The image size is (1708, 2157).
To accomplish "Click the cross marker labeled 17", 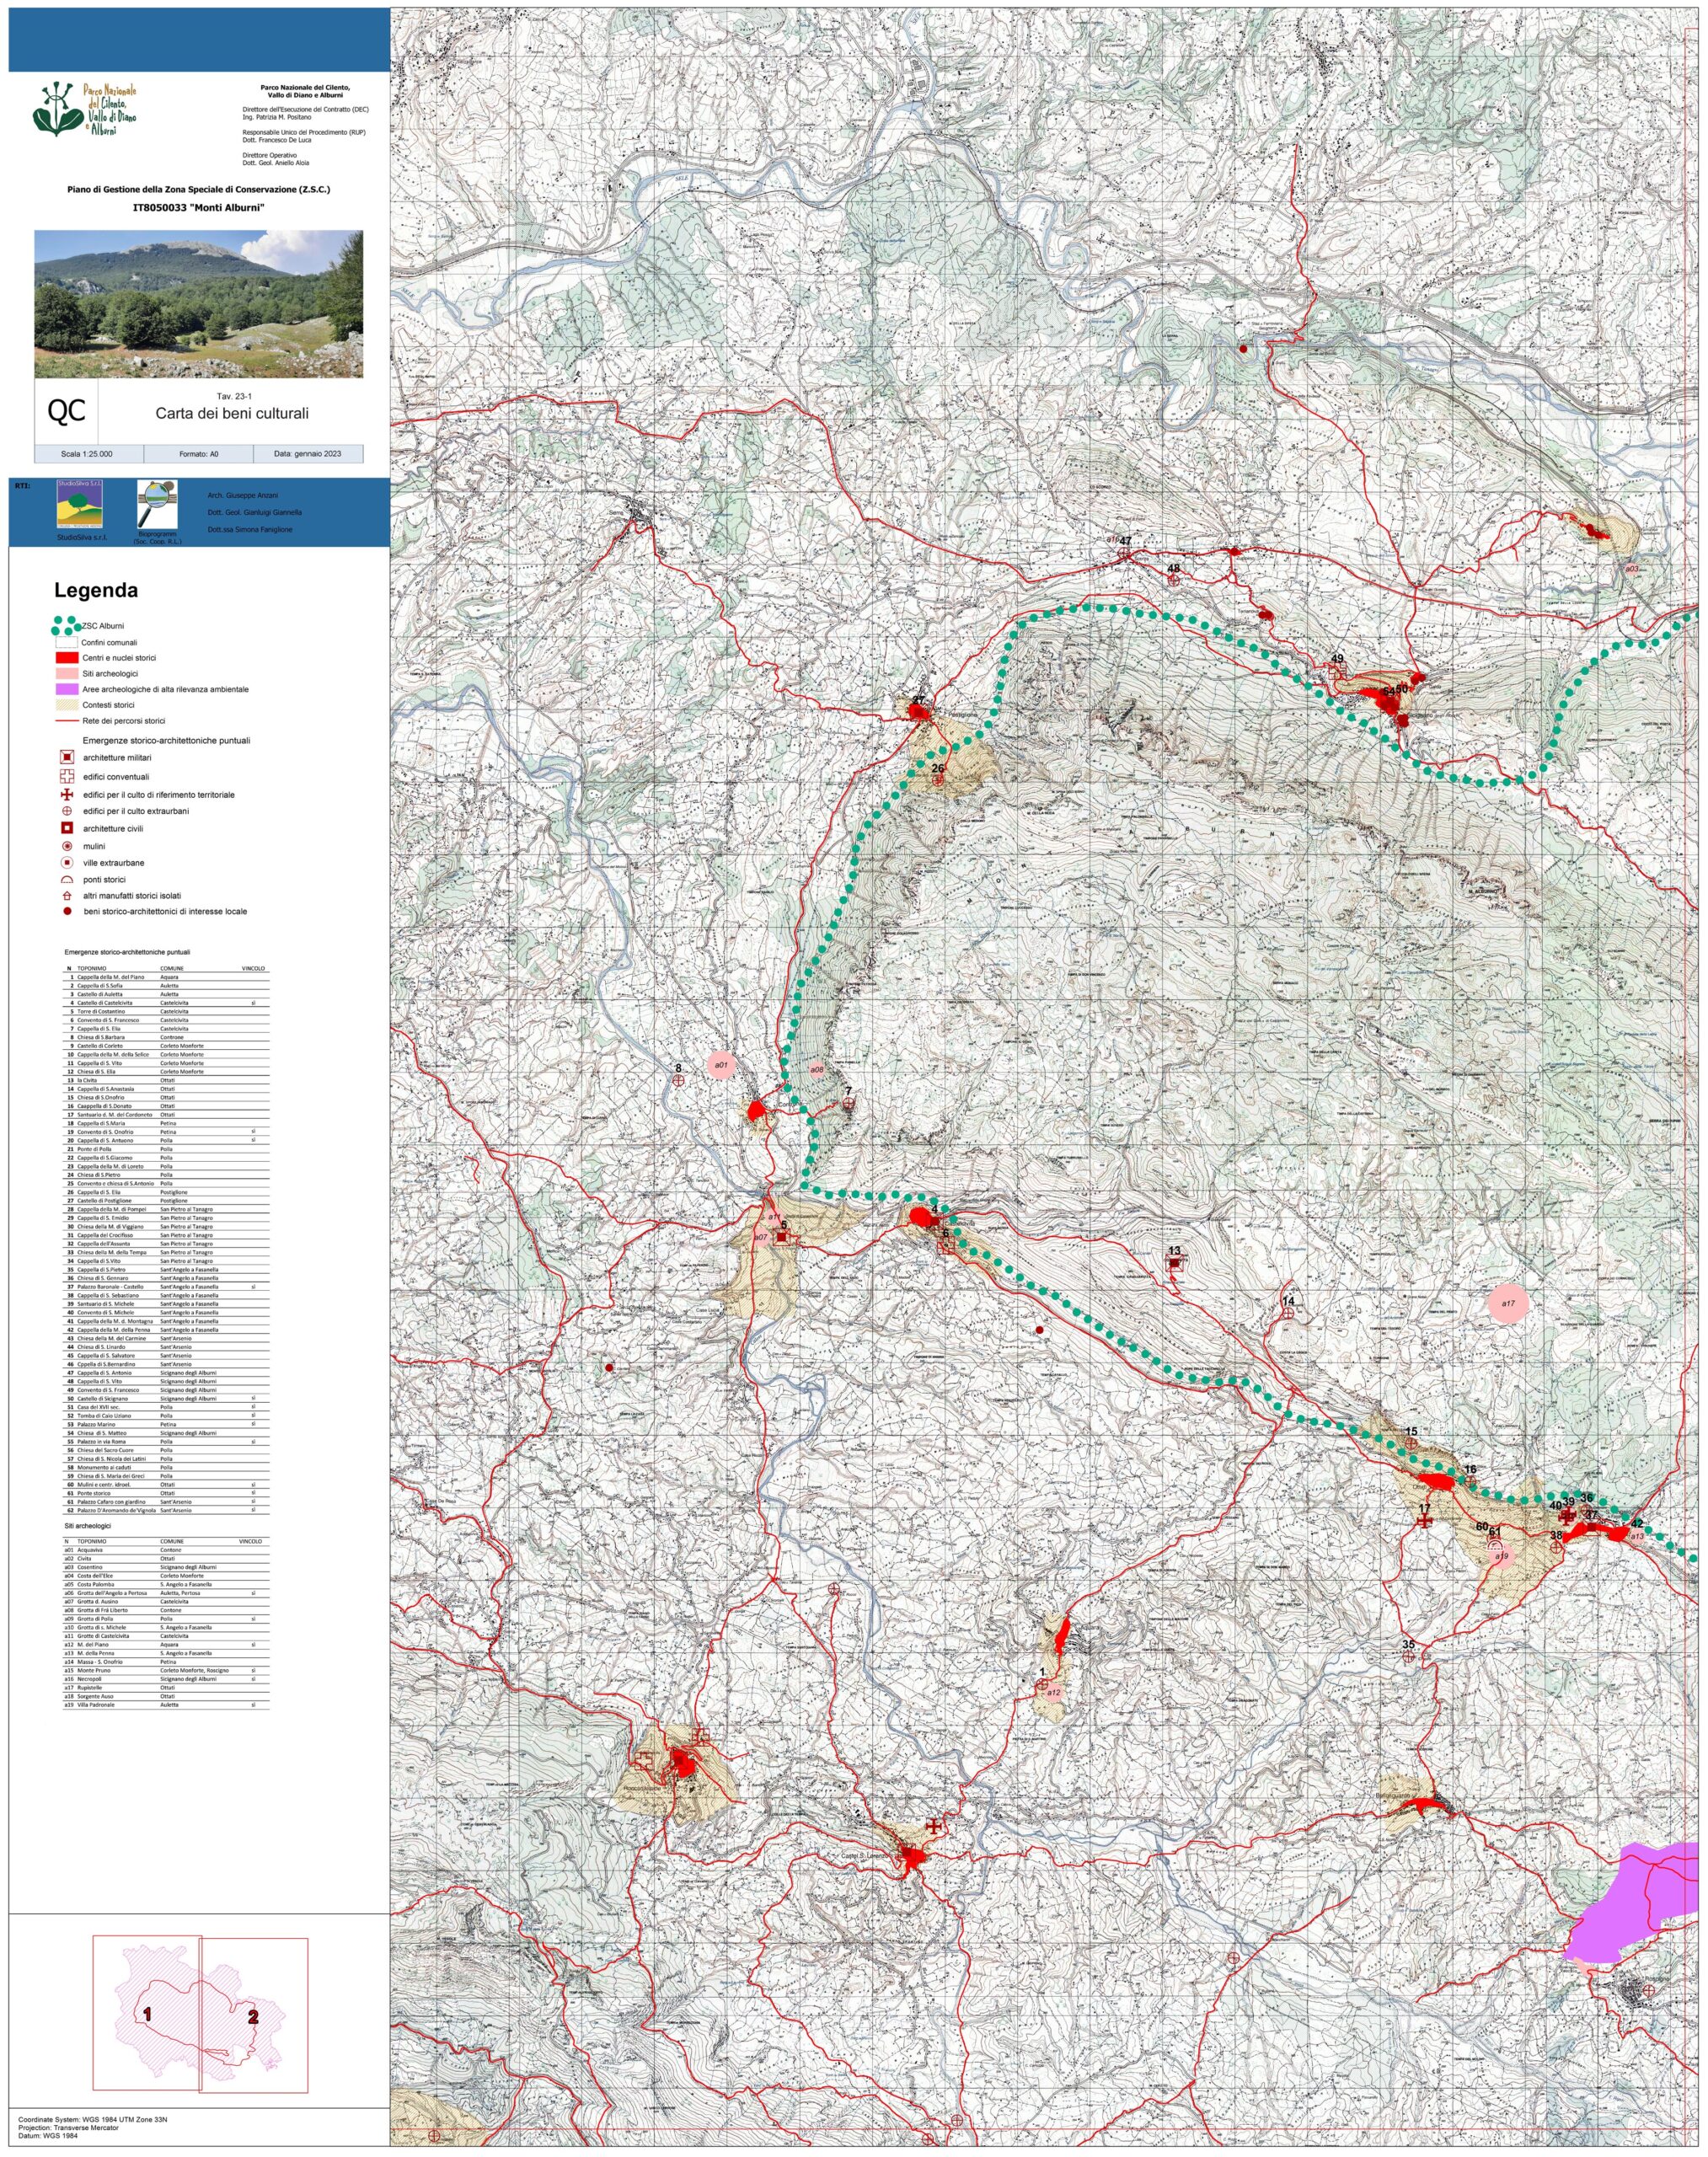I will 1424,1520.
